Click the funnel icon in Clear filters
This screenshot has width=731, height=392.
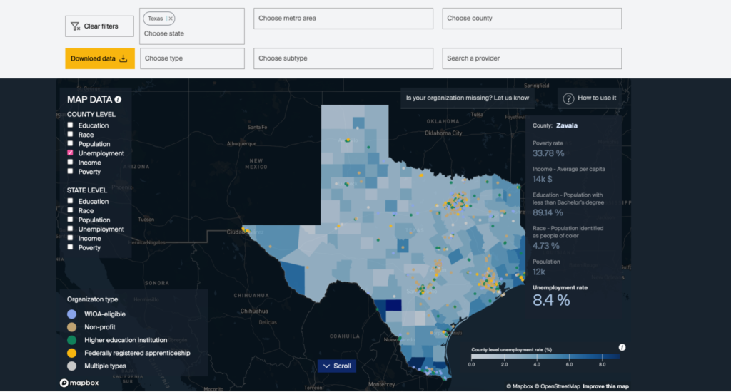(x=75, y=26)
